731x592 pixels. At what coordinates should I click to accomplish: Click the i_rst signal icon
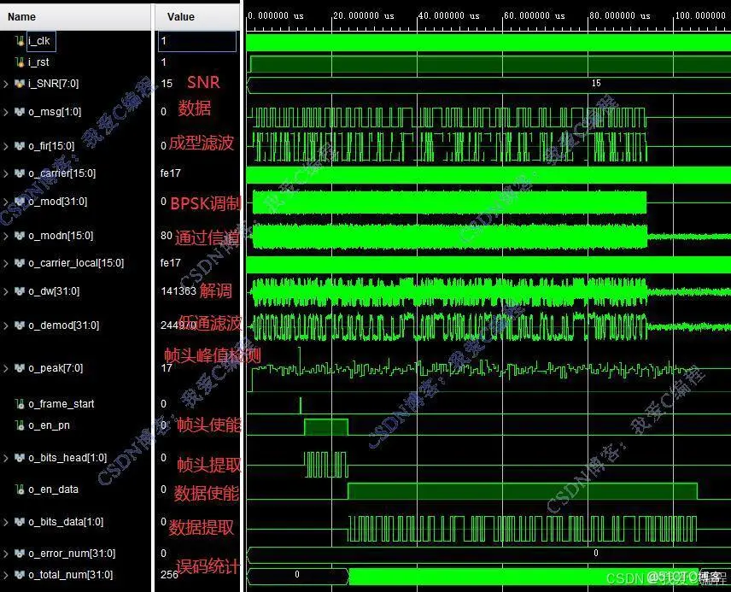(20, 62)
